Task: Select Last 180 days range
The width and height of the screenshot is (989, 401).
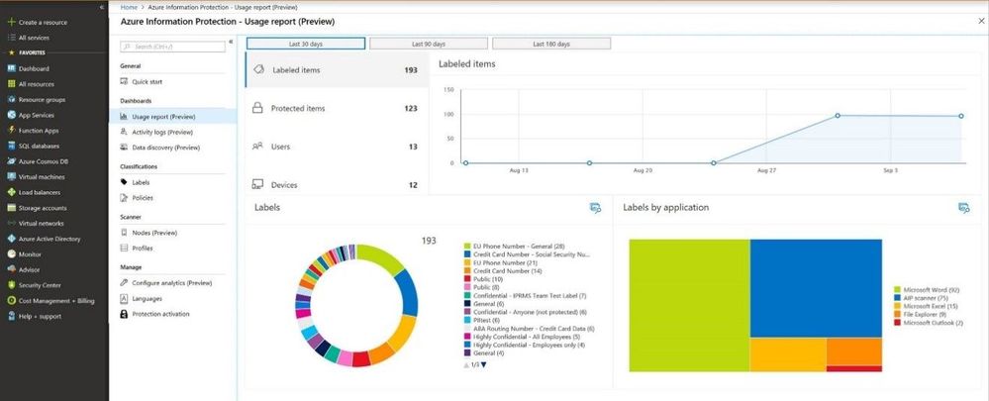Action: pos(551,45)
